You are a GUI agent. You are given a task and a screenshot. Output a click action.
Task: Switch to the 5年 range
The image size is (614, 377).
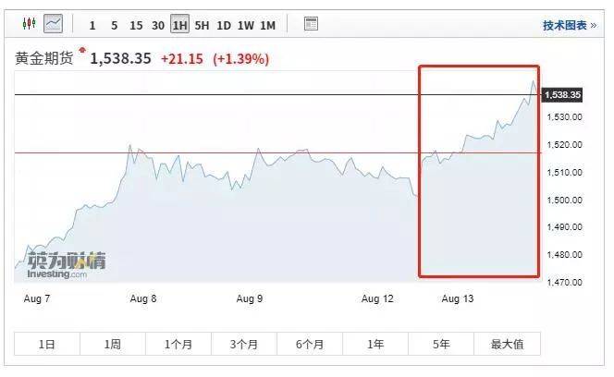pos(441,345)
